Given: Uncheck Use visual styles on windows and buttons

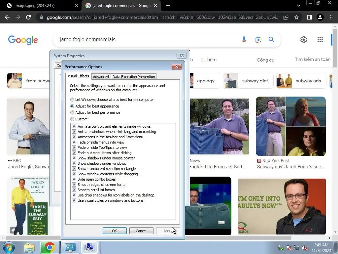Looking at the screenshot, I should pyautogui.click(x=74, y=200).
